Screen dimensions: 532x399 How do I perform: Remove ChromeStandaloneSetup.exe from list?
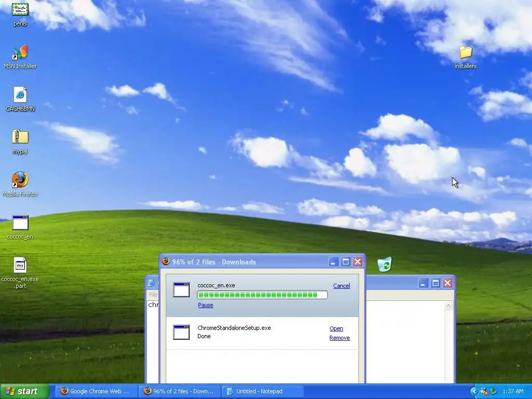click(340, 338)
